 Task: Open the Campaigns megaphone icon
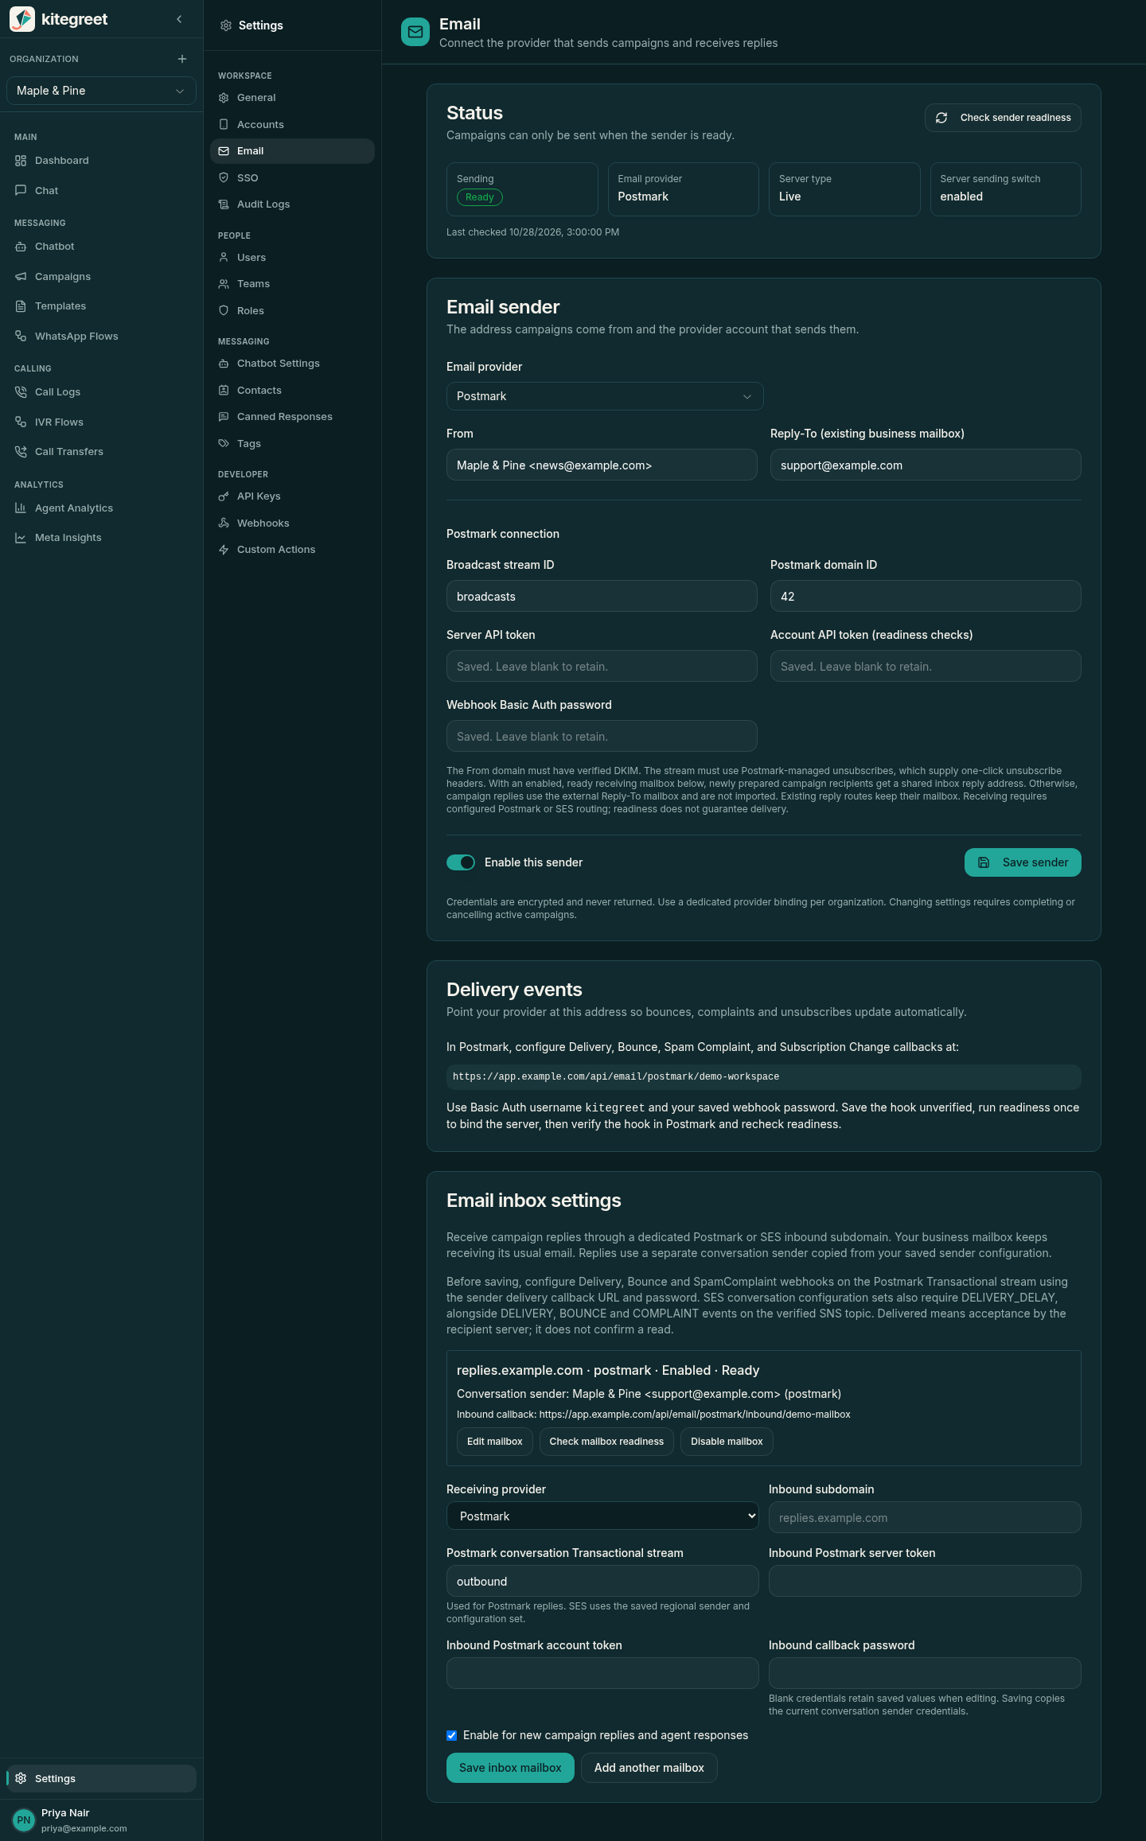[x=21, y=277]
